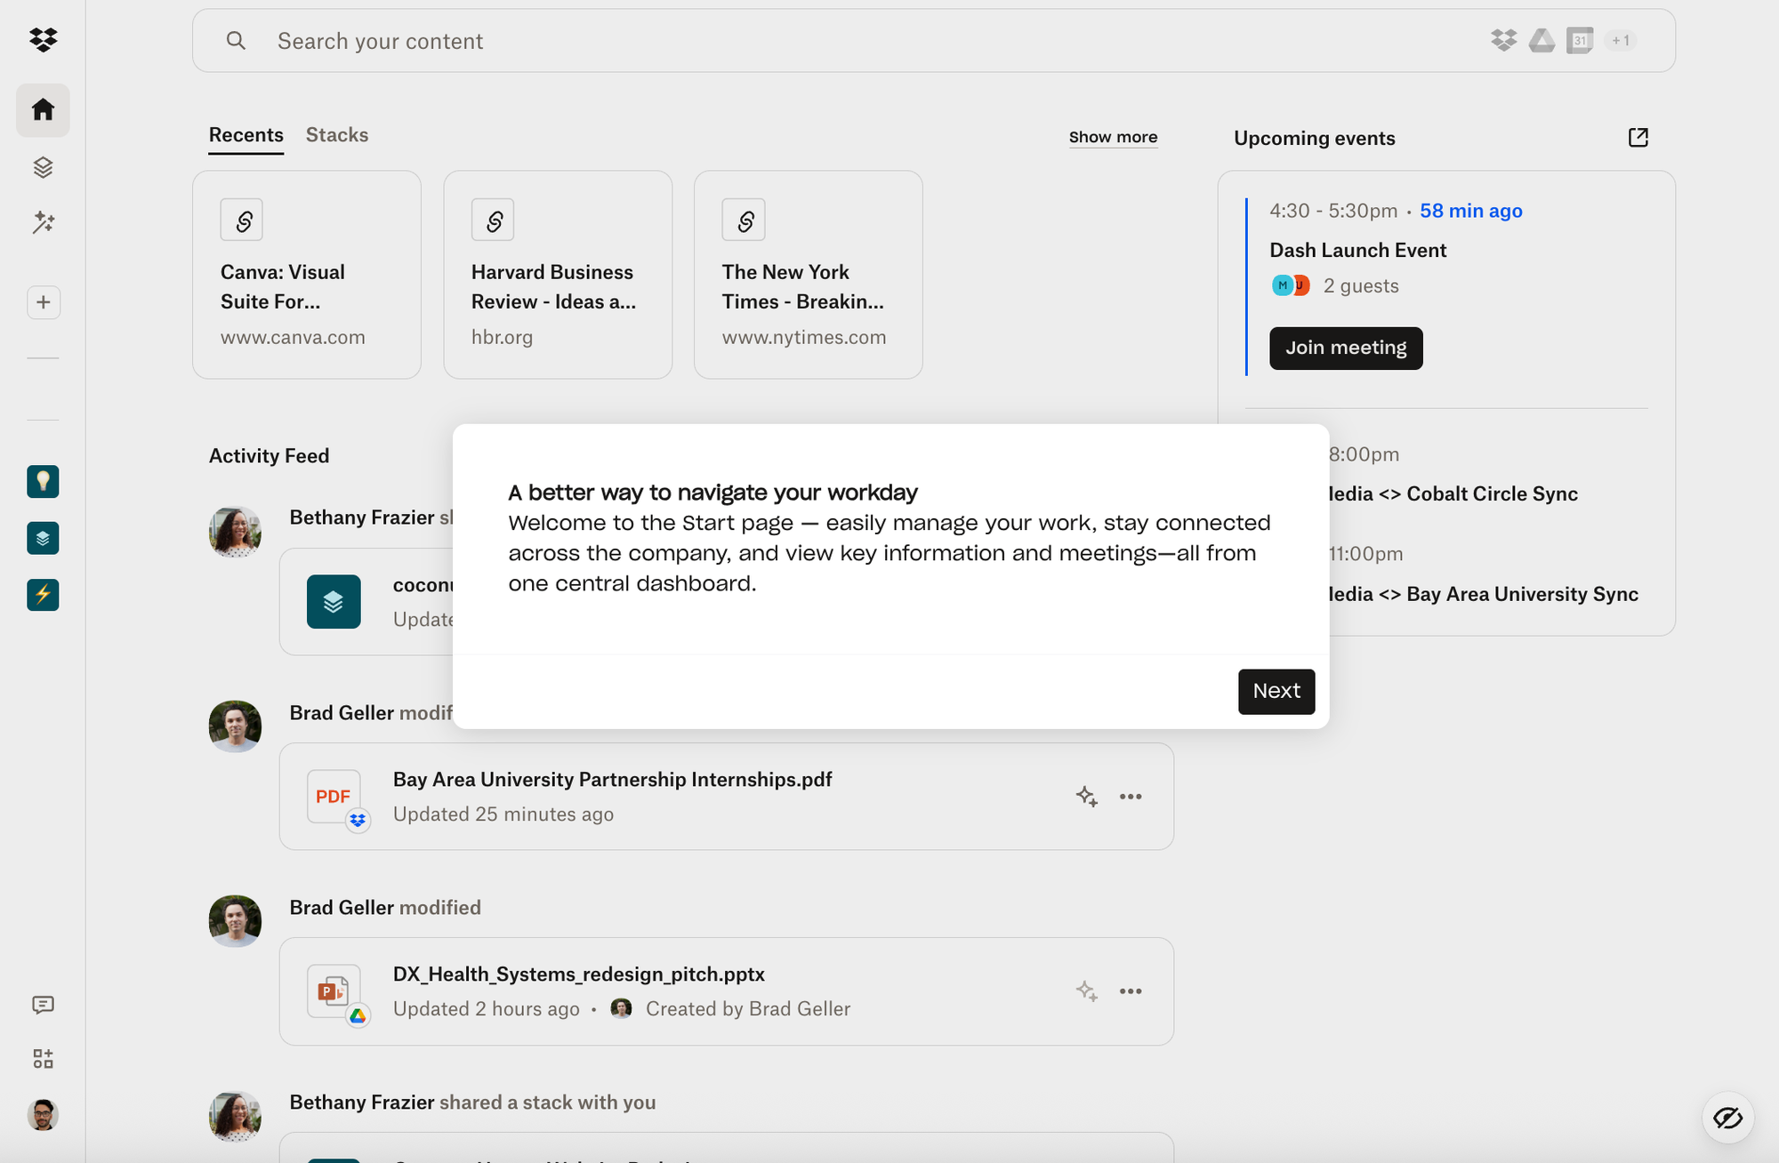1779x1163 pixels.
Task: Switch to the Stacks tab
Action: [336, 135]
